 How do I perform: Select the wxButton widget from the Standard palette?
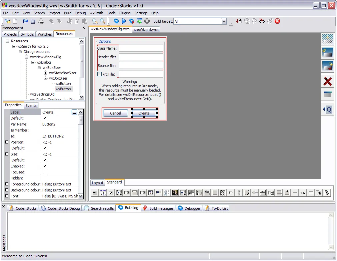[94, 192]
